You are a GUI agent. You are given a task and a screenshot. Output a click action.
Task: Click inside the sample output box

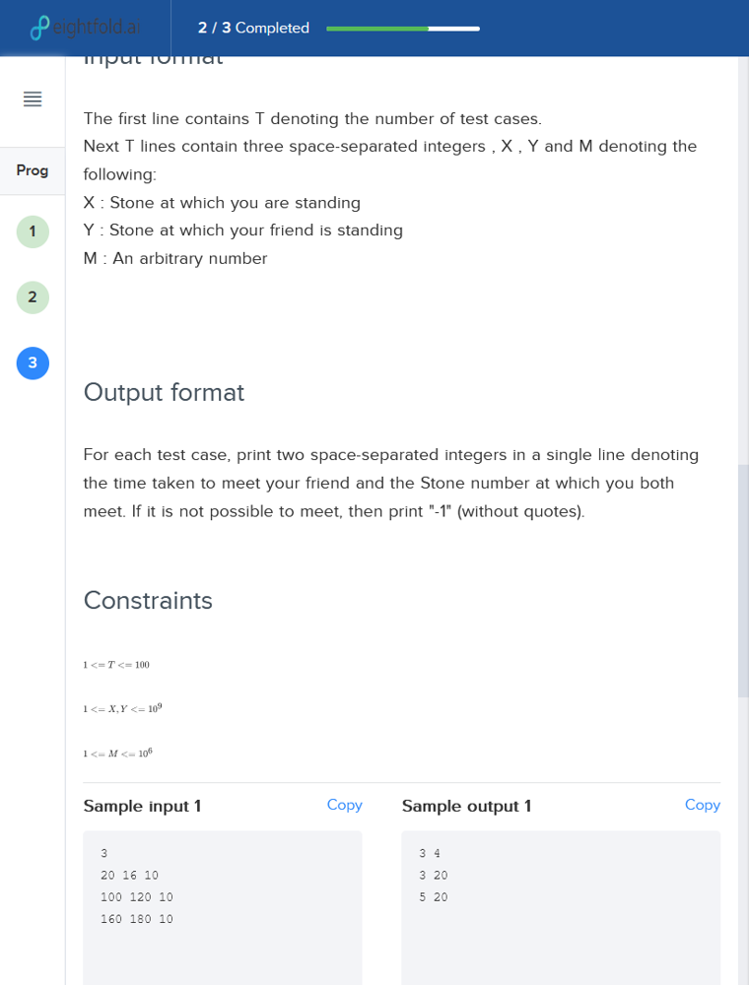[x=561, y=908]
